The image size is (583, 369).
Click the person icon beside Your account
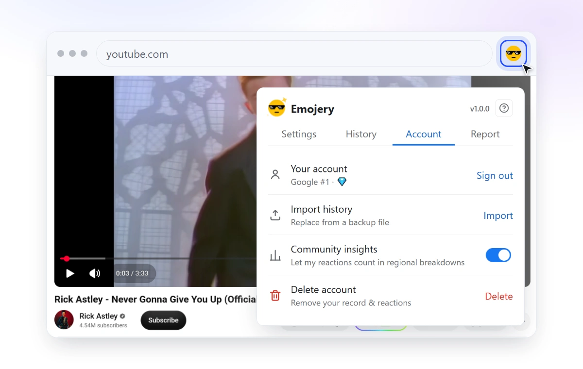(x=275, y=175)
